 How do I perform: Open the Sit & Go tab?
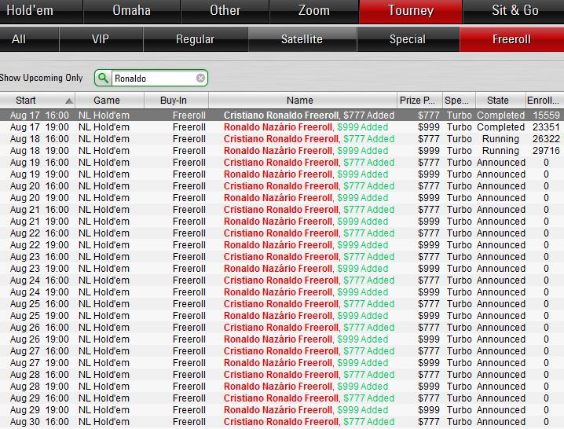coord(514,11)
